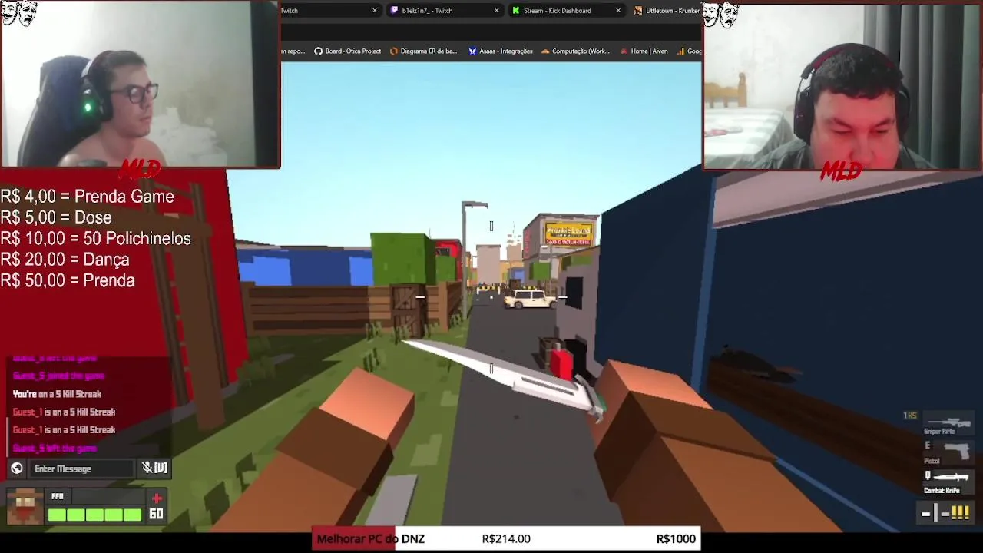Click the Twitch favicon on b1elz1n7_ tab

click(394, 11)
